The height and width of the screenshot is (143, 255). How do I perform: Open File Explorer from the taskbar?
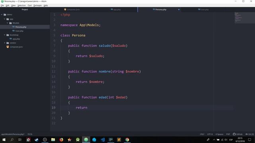point(53,139)
